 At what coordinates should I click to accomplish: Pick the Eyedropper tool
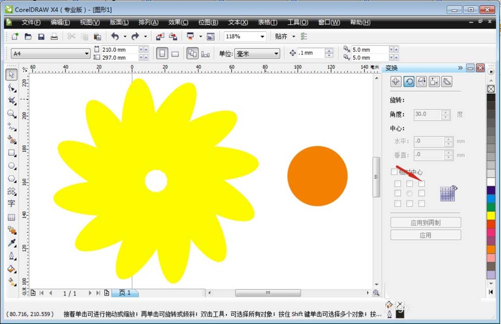click(12, 243)
